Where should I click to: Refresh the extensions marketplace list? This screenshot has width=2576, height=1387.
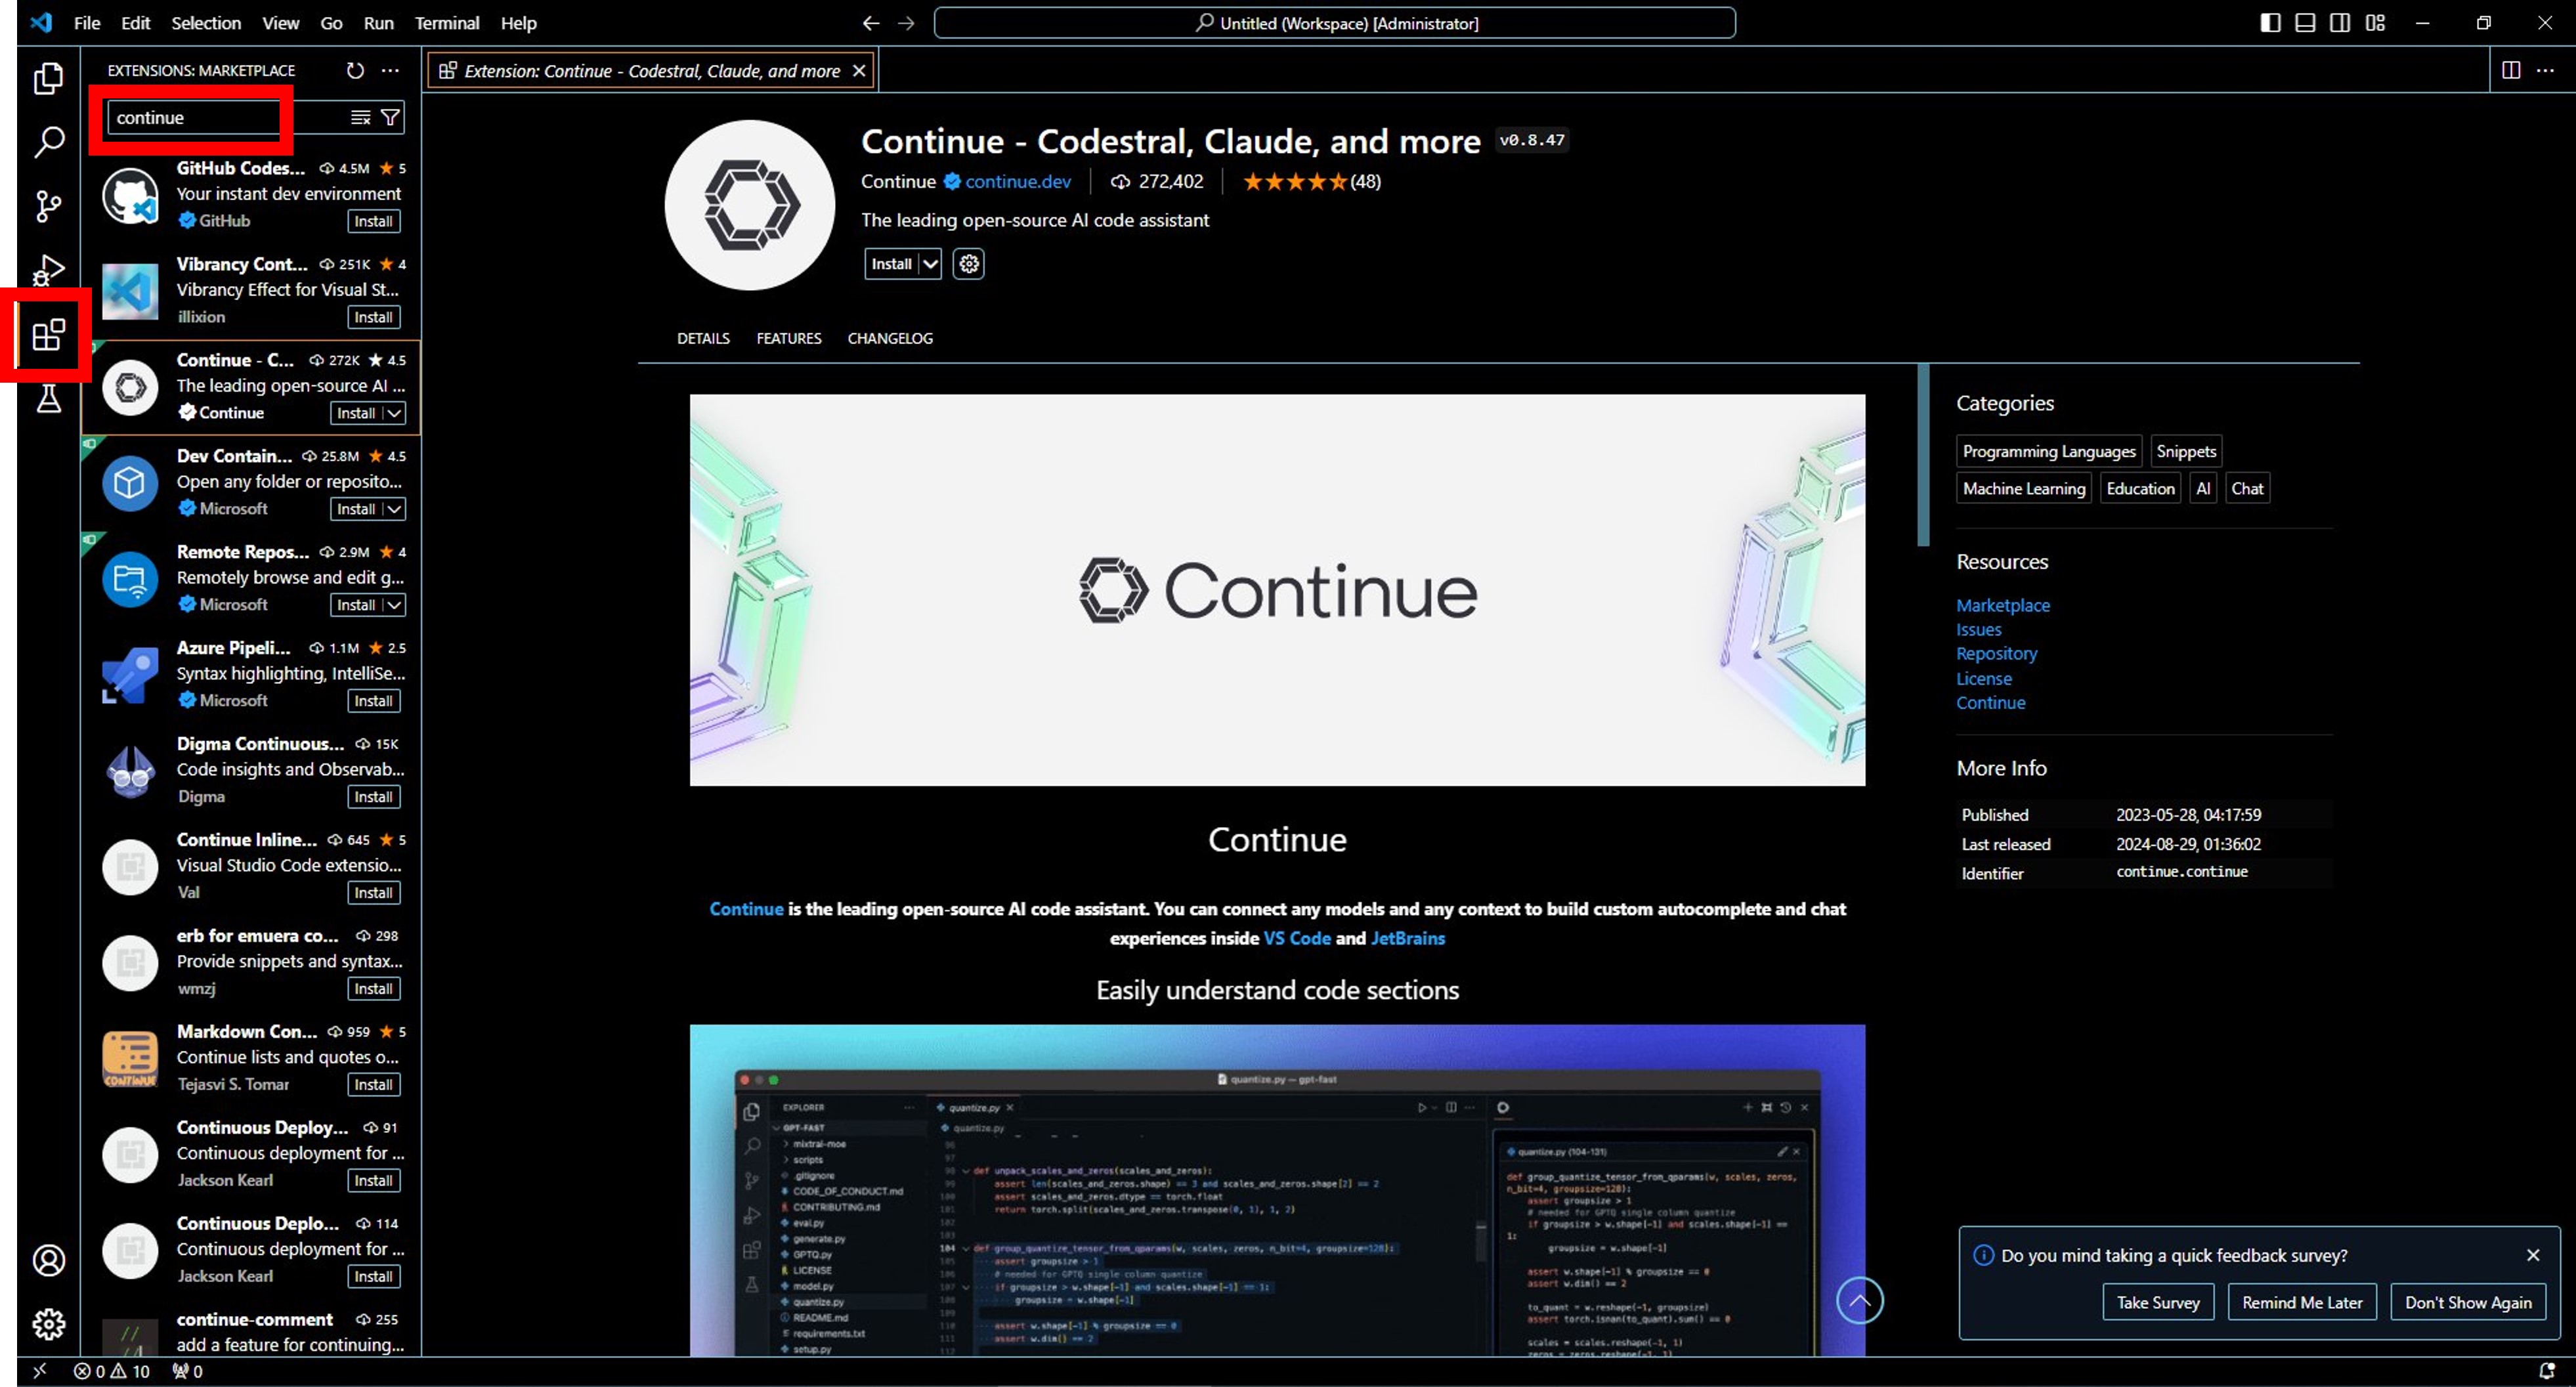tap(355, 70)
